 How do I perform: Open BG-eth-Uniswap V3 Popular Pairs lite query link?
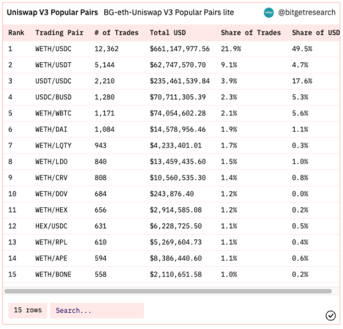coord(169,12)
